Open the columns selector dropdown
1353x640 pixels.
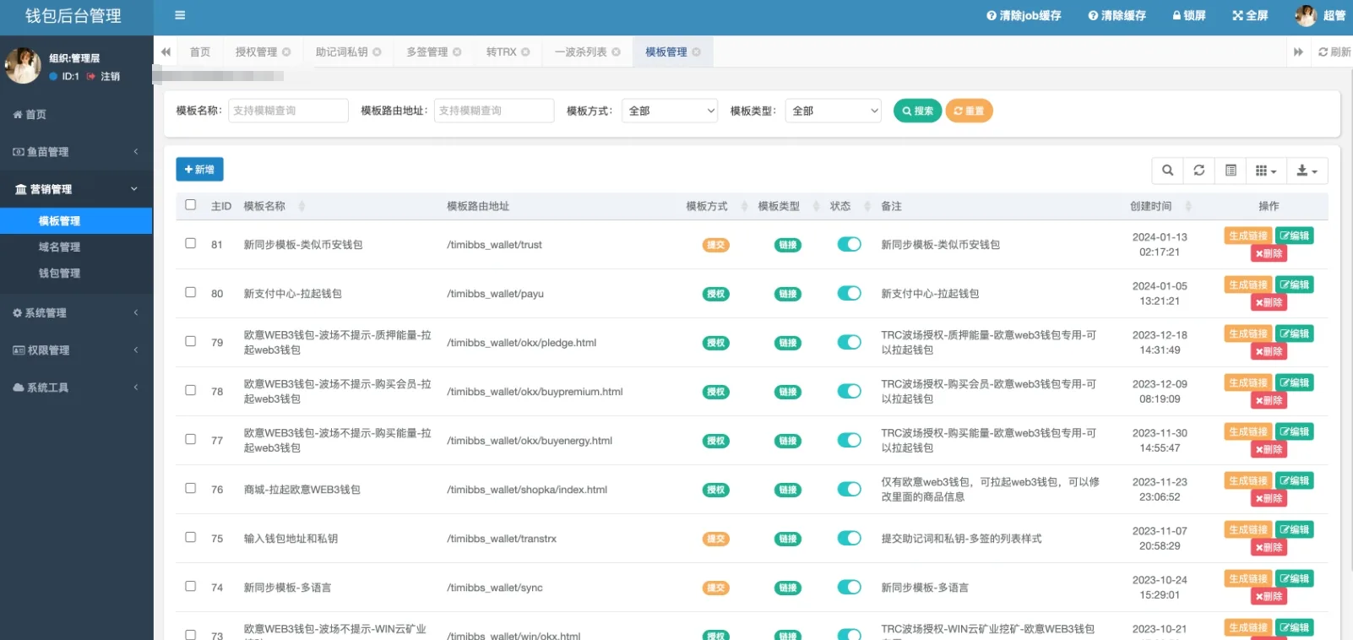tap(1265, 171)
